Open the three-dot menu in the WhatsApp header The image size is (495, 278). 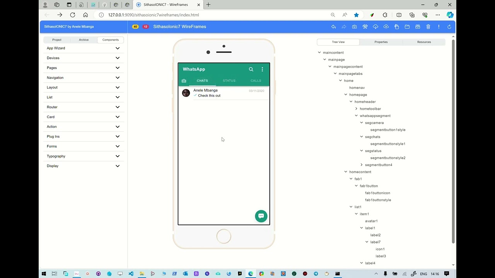pyautogui.click(x=262, y=69)
